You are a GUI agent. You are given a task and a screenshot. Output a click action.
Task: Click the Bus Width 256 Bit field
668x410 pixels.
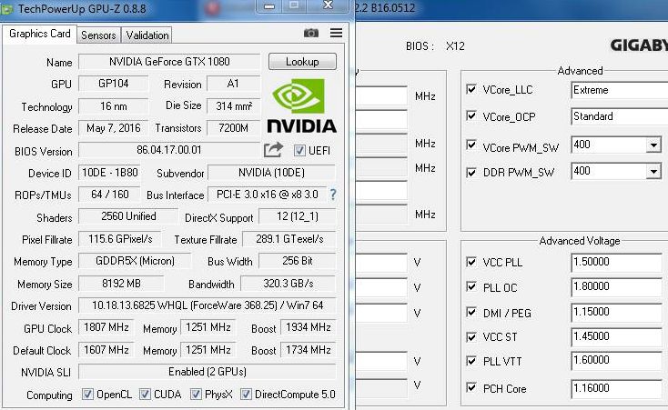[298, 261]
